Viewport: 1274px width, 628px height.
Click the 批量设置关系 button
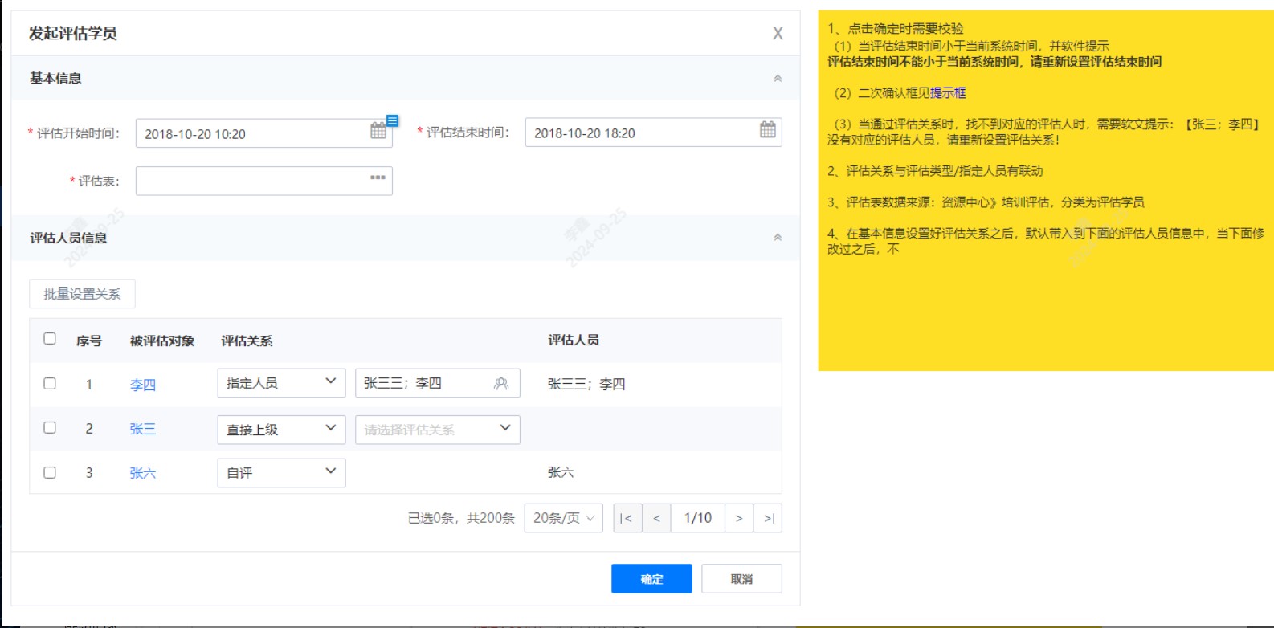(x=82, y=294)
